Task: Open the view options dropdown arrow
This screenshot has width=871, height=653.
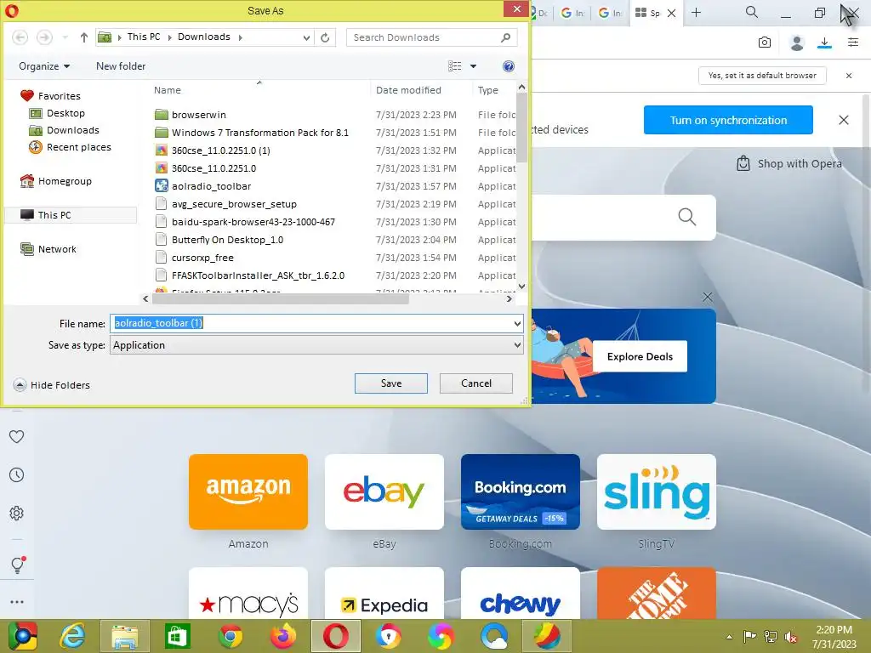Action: (473, 66)
